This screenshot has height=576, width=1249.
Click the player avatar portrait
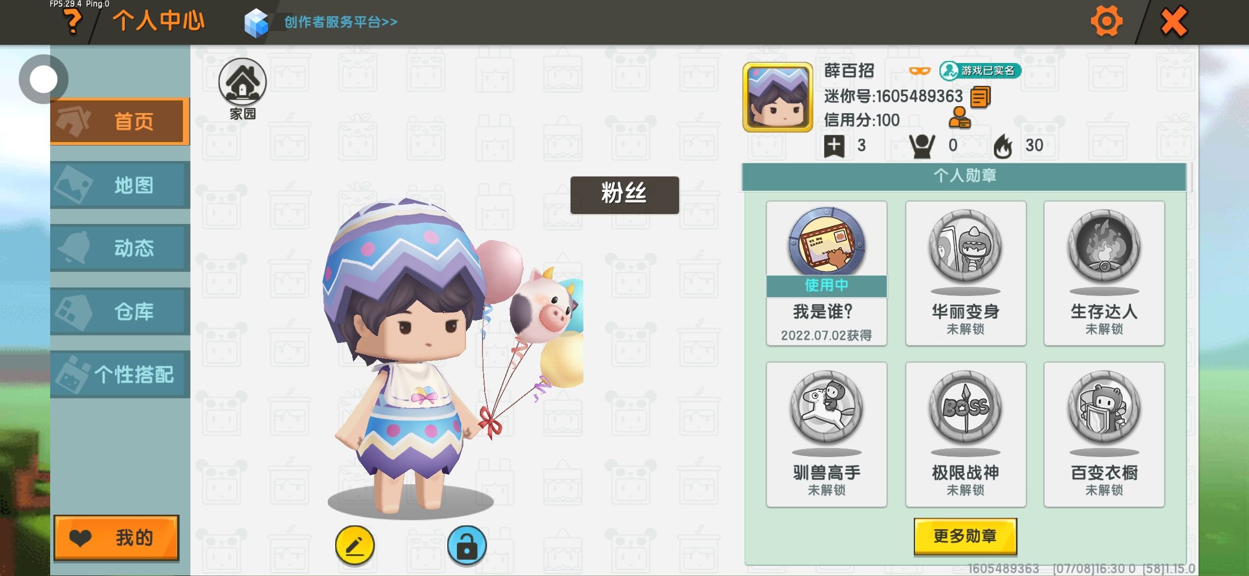[778, 97]
